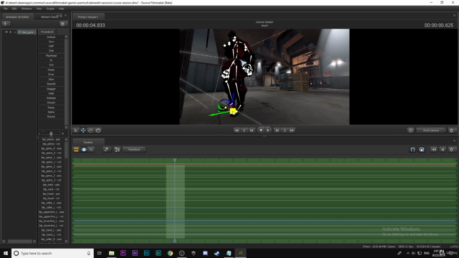Click the playhead marker on timeline ruler

(175, 160)
